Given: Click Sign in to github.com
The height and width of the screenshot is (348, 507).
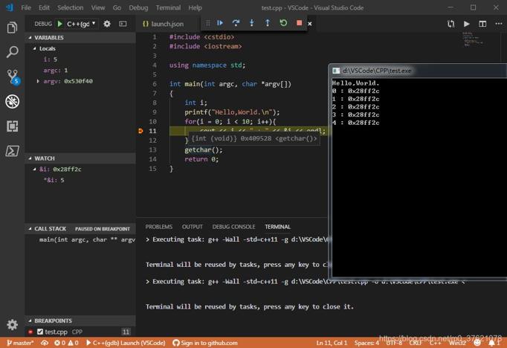Looking at the screenshot, I should (x=205, y=343).
